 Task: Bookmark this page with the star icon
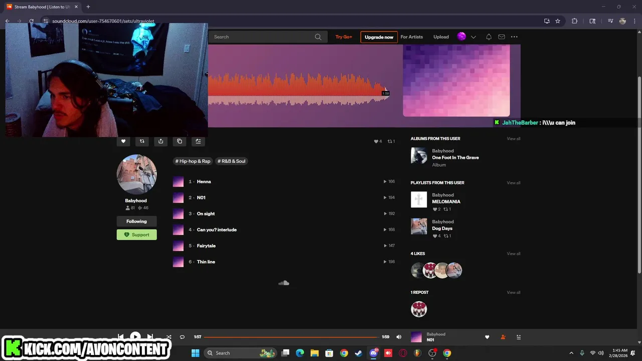pos(558,21)
